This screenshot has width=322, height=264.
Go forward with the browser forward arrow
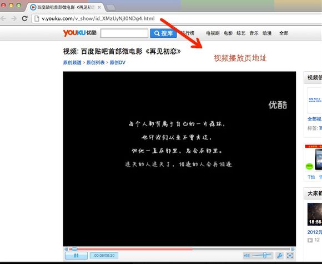14,18
